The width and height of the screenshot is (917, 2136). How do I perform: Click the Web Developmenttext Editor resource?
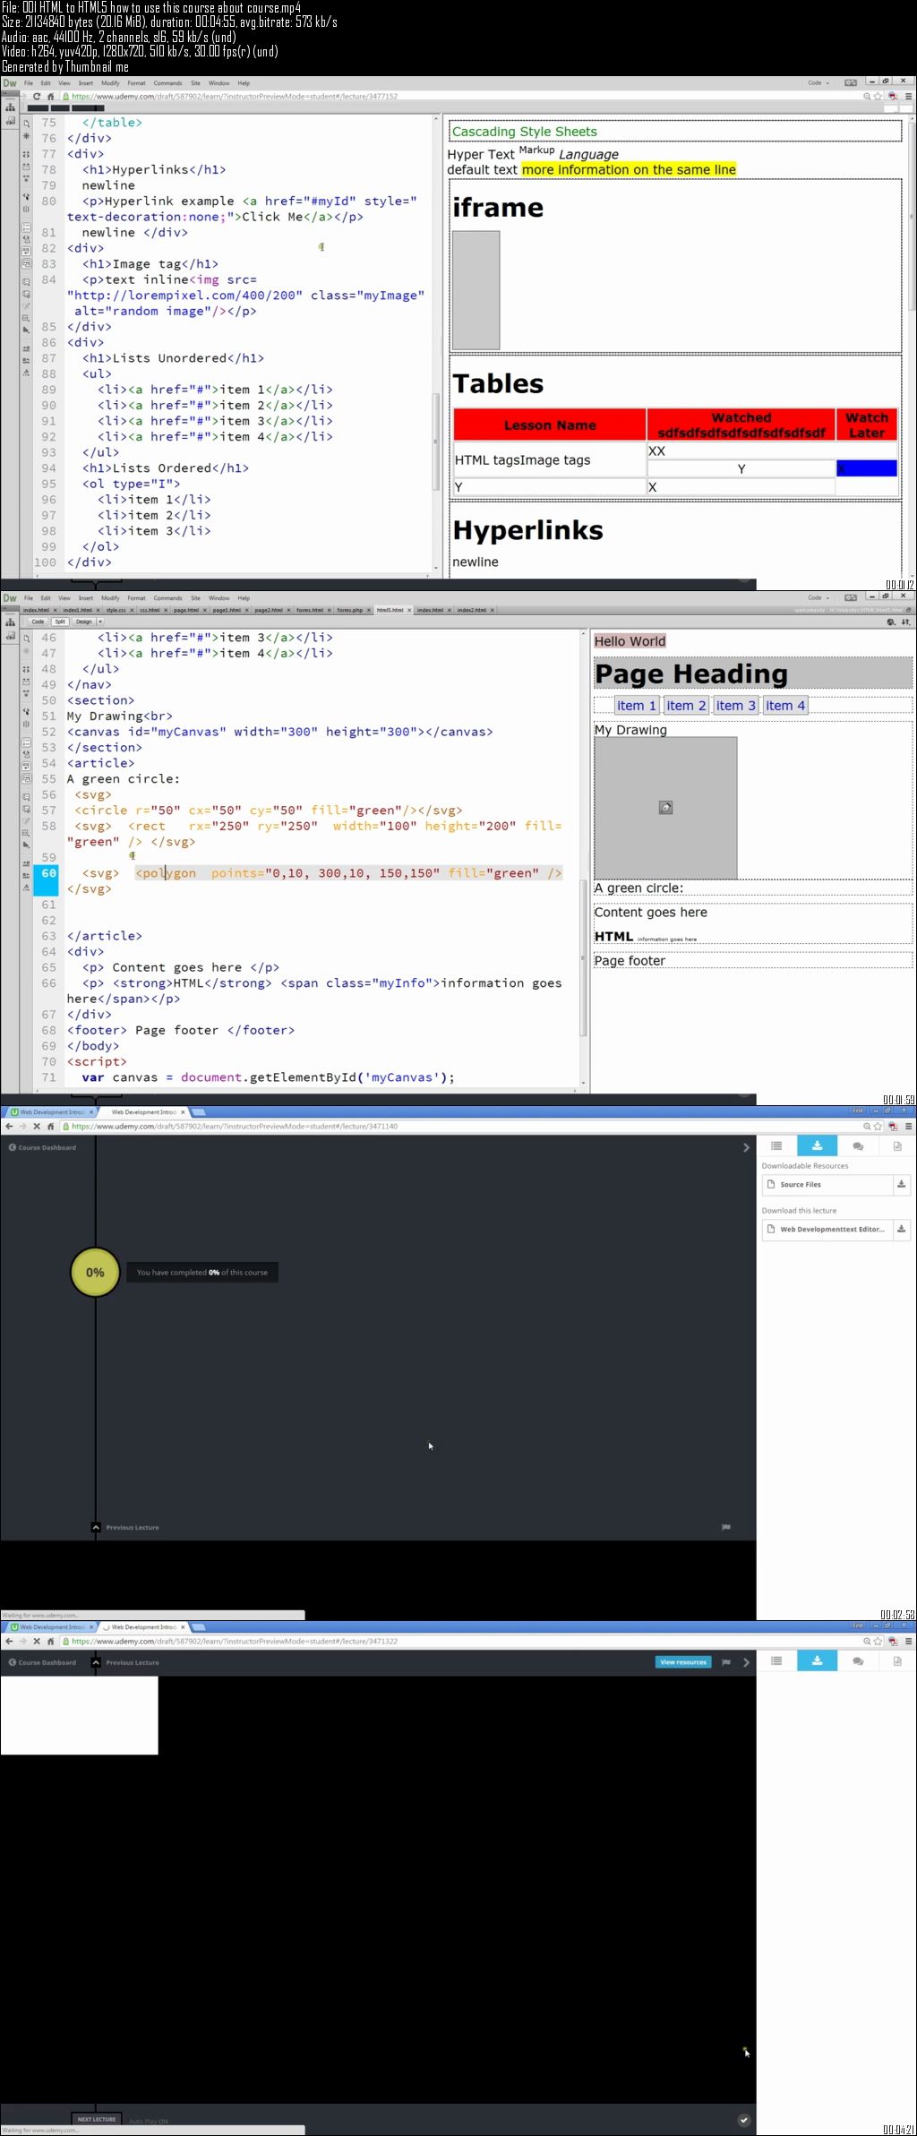tap(827, 1229)
